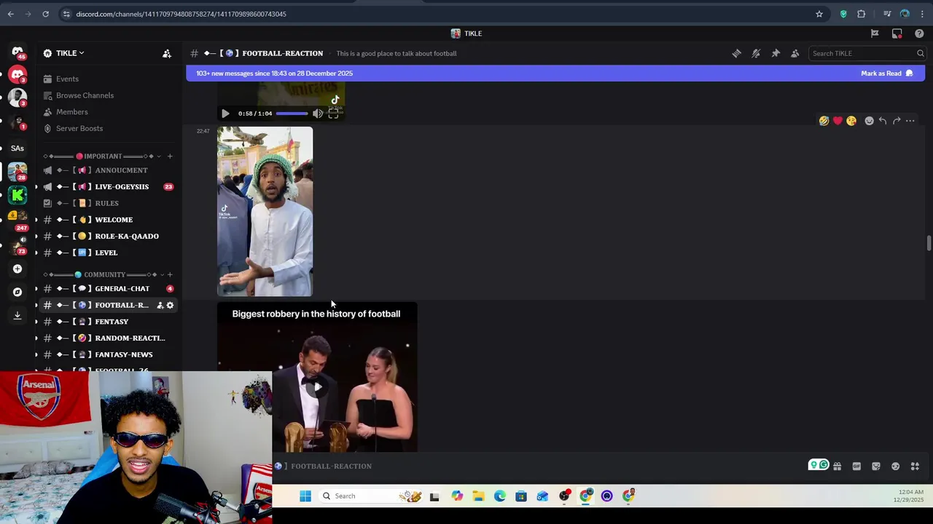Image resolution: width=933 pixels, height=524 pixels.
Task: Open Threads icon in channel header
Action: pos(736,53)
